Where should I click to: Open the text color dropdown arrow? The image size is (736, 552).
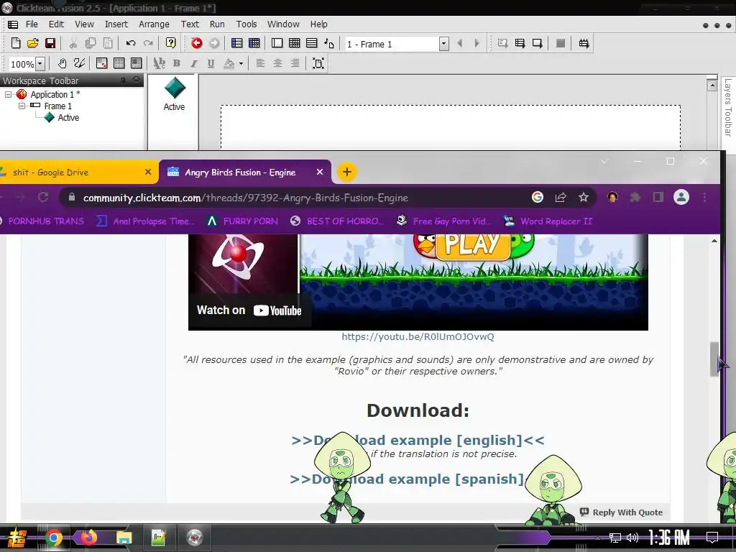pyautogui.click(x=241, y=63)
